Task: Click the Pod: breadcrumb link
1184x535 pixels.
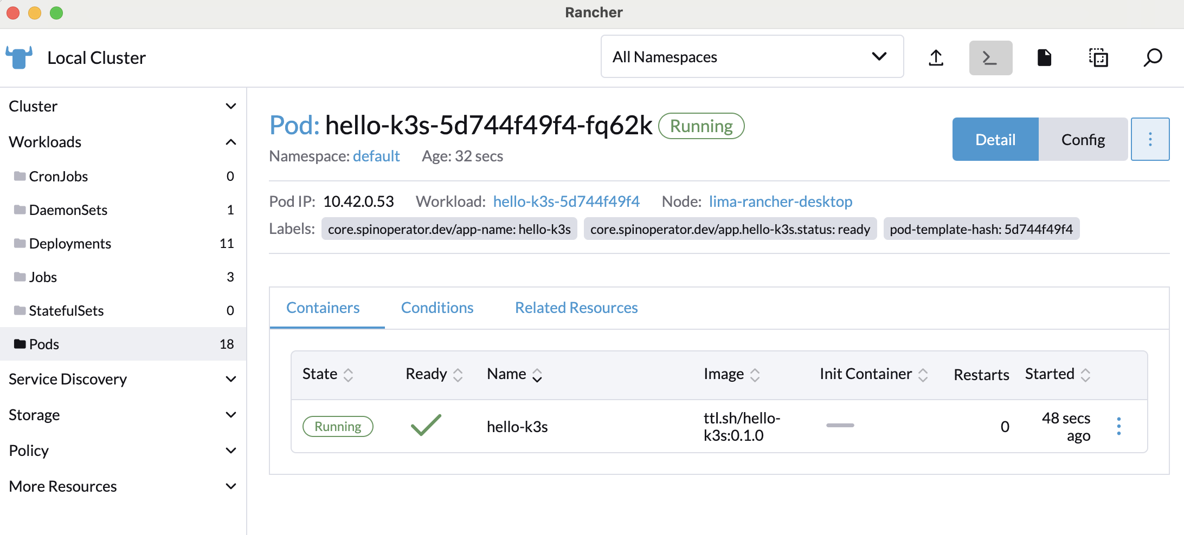Action: (294, 125)
